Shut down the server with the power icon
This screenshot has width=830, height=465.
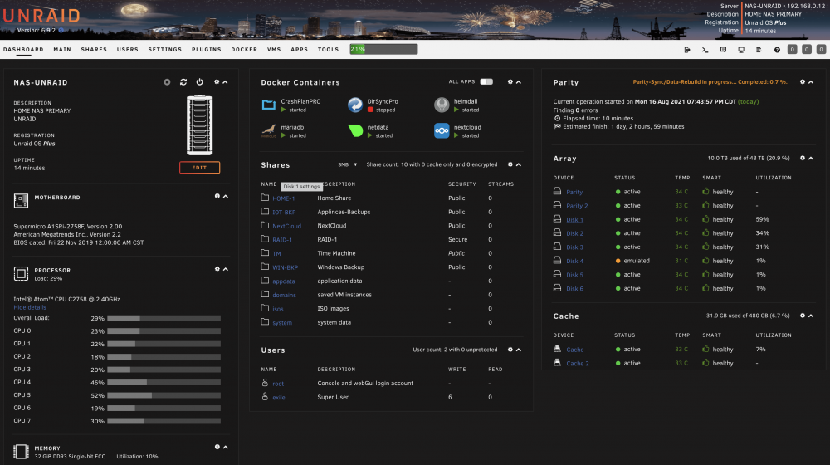[x=199, y=82]
